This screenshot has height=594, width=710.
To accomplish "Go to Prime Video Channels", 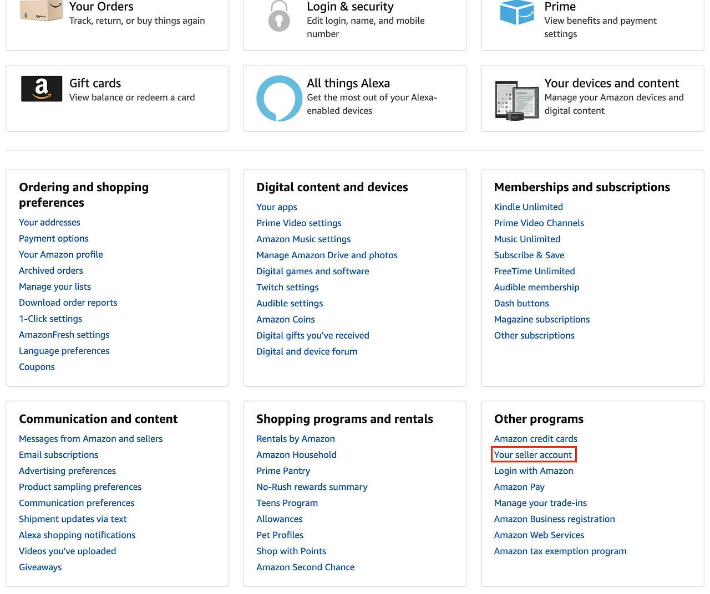I will [539, 223].
